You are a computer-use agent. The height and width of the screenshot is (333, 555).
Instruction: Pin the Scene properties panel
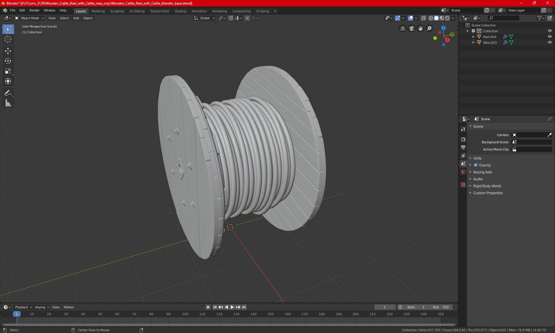[x=549, y=119]
